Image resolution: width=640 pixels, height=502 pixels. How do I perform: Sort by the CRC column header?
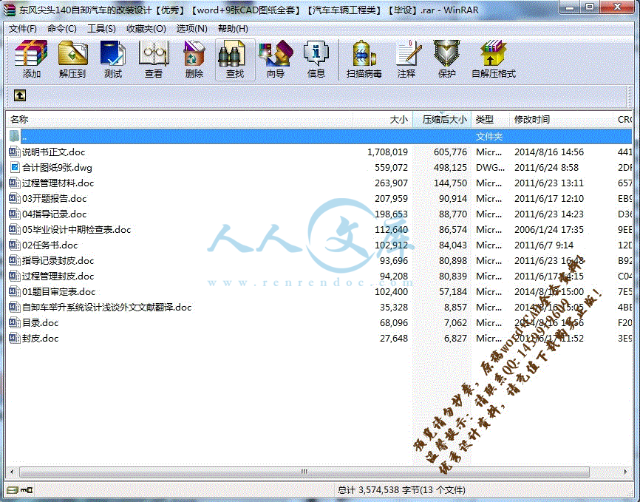point(624,119)
